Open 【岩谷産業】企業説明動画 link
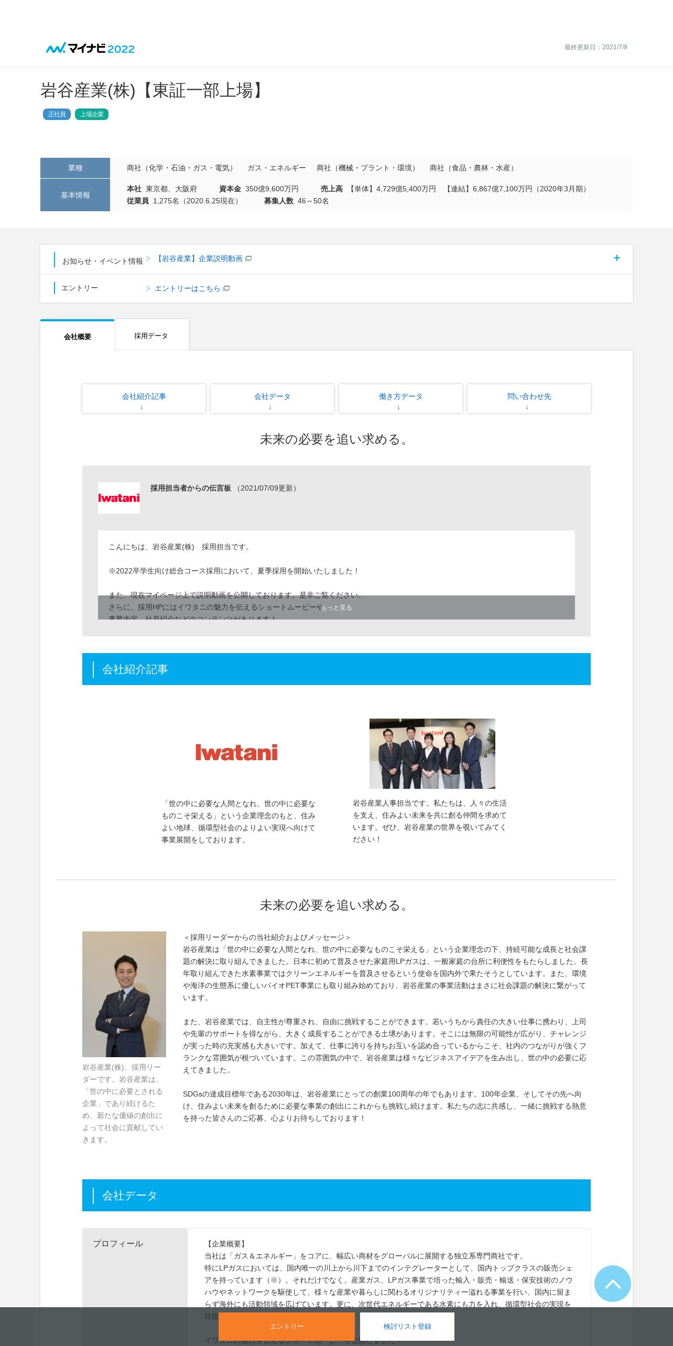Viewport: 673px width, 1346px height. [199, 258]
